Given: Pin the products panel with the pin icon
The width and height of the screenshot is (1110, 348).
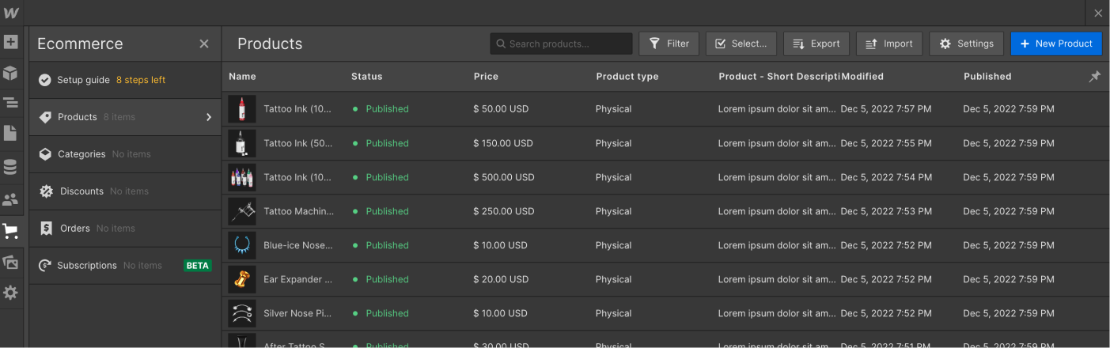Looking at the screenshot, I should 1094,77.
